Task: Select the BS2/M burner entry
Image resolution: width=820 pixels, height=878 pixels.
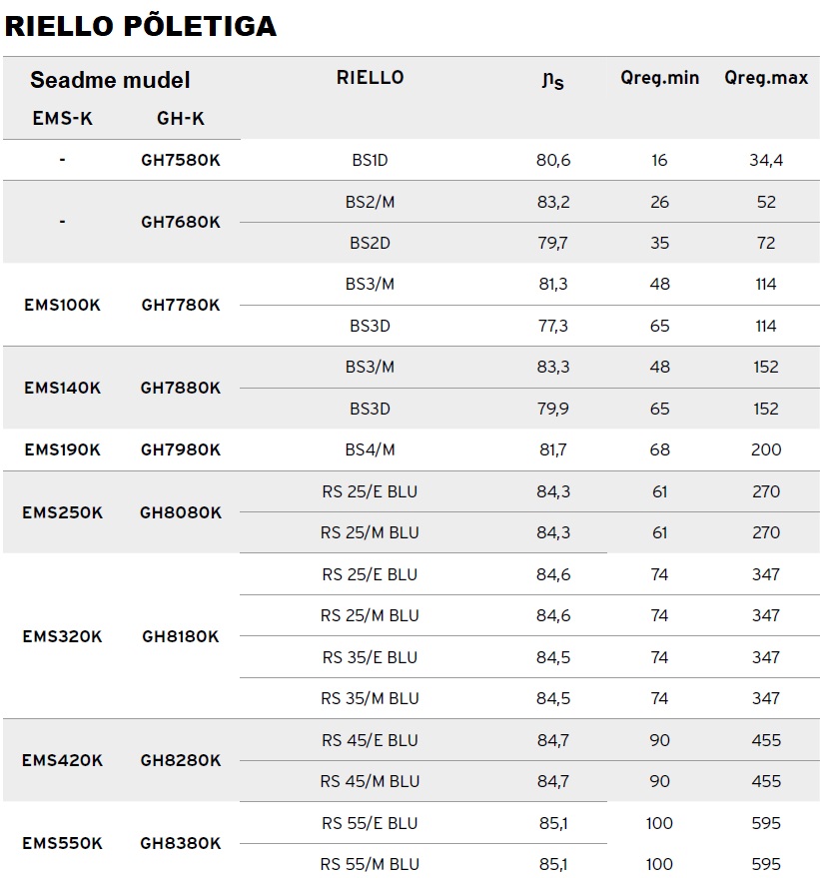Action: (370, 202)
